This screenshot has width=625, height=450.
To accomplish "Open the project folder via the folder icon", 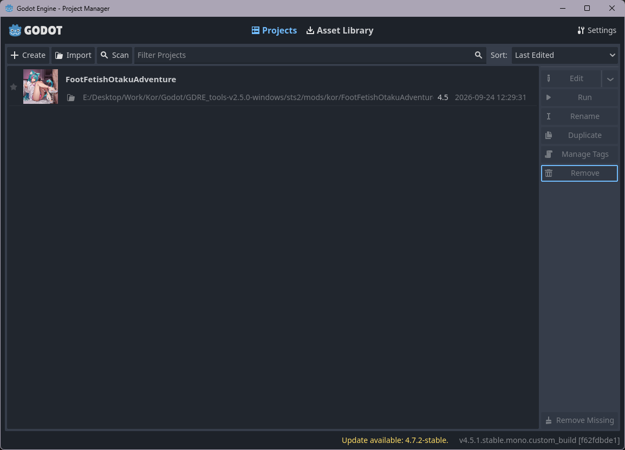I will [x=71, y=97].
